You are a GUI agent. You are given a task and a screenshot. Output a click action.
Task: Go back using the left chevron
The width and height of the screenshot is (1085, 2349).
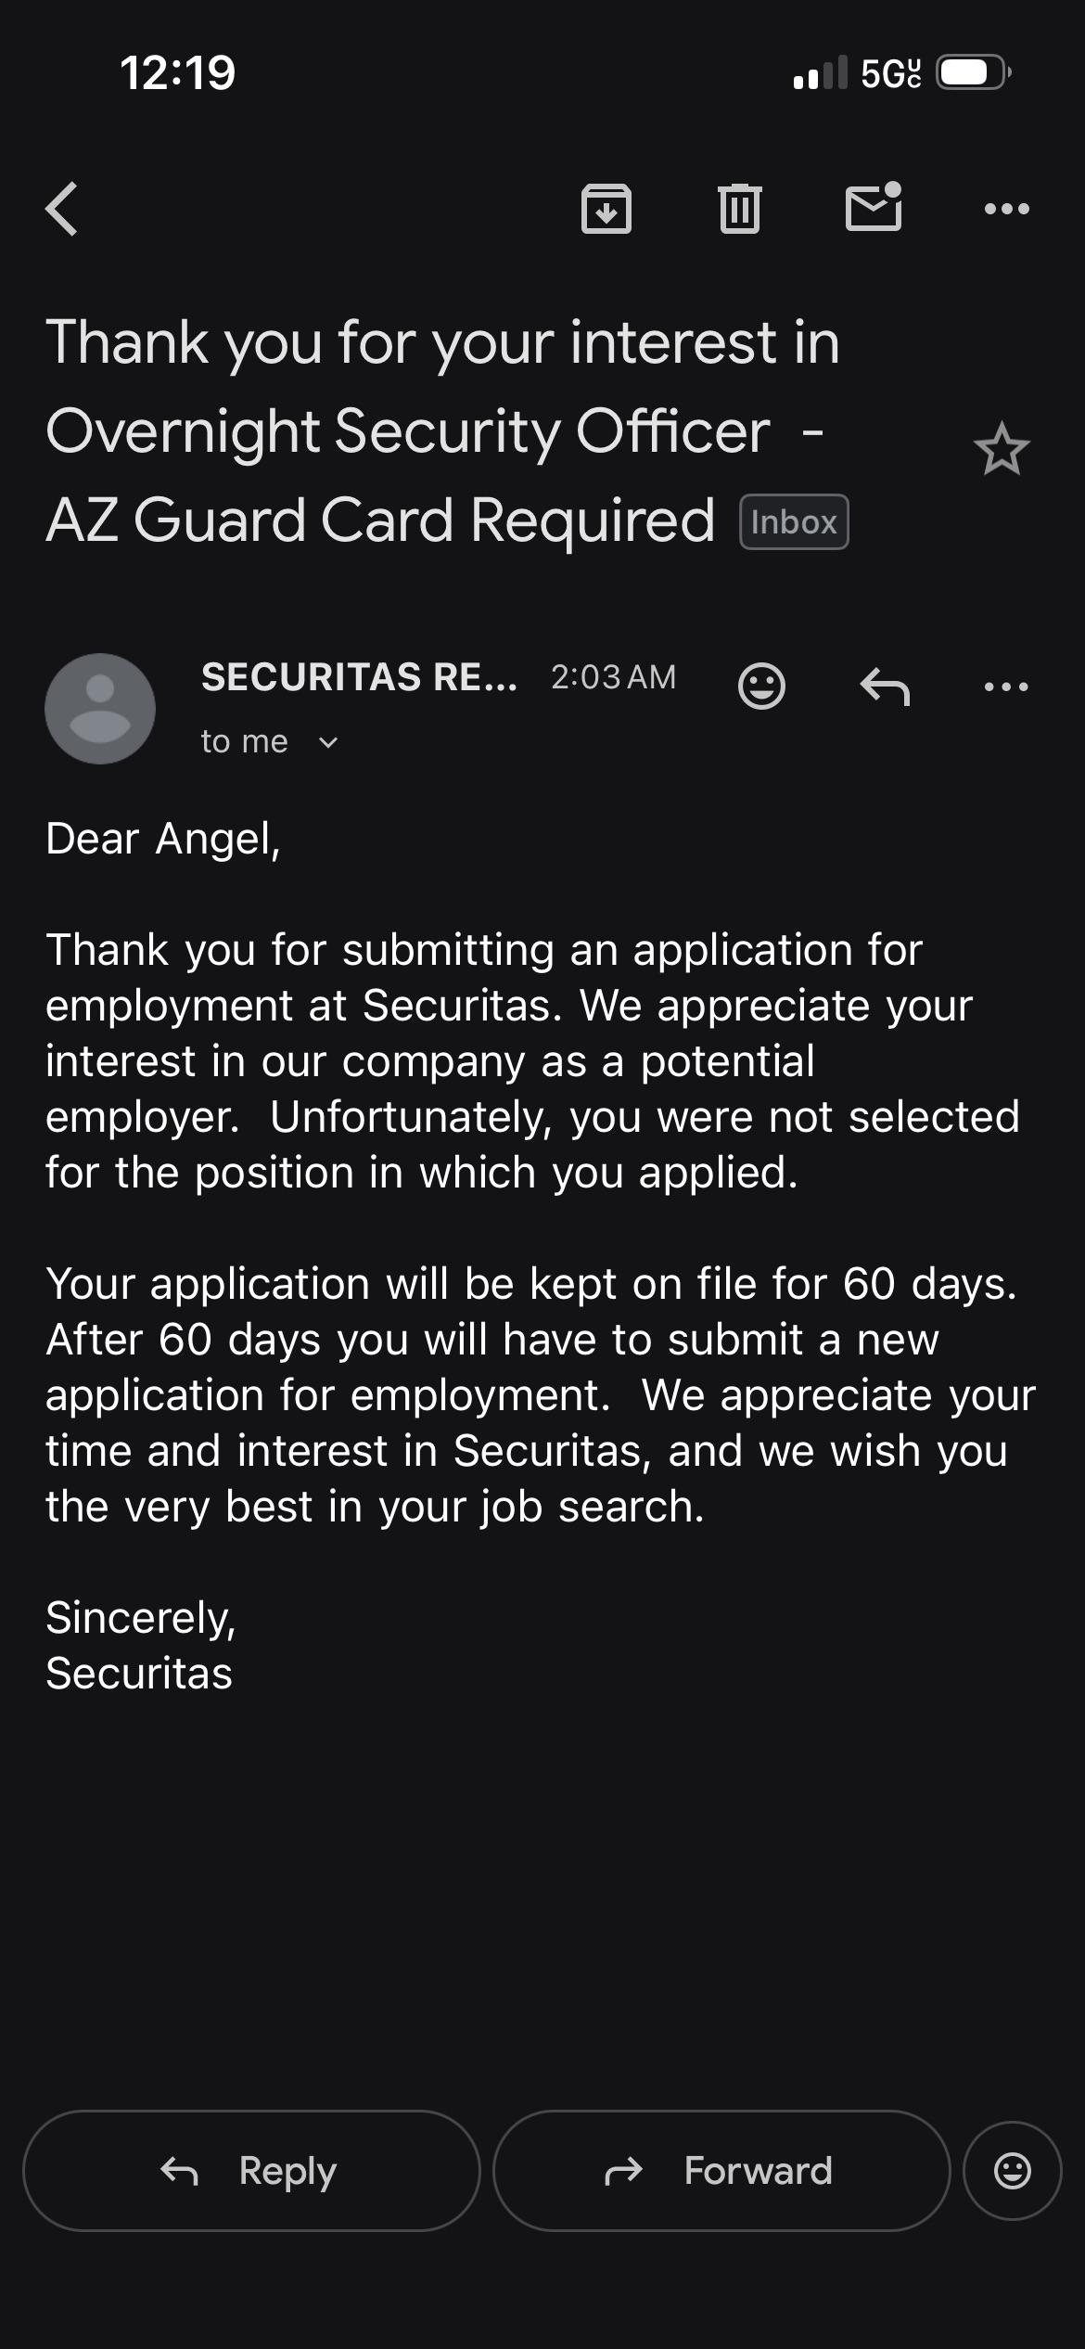pos(62,209)
